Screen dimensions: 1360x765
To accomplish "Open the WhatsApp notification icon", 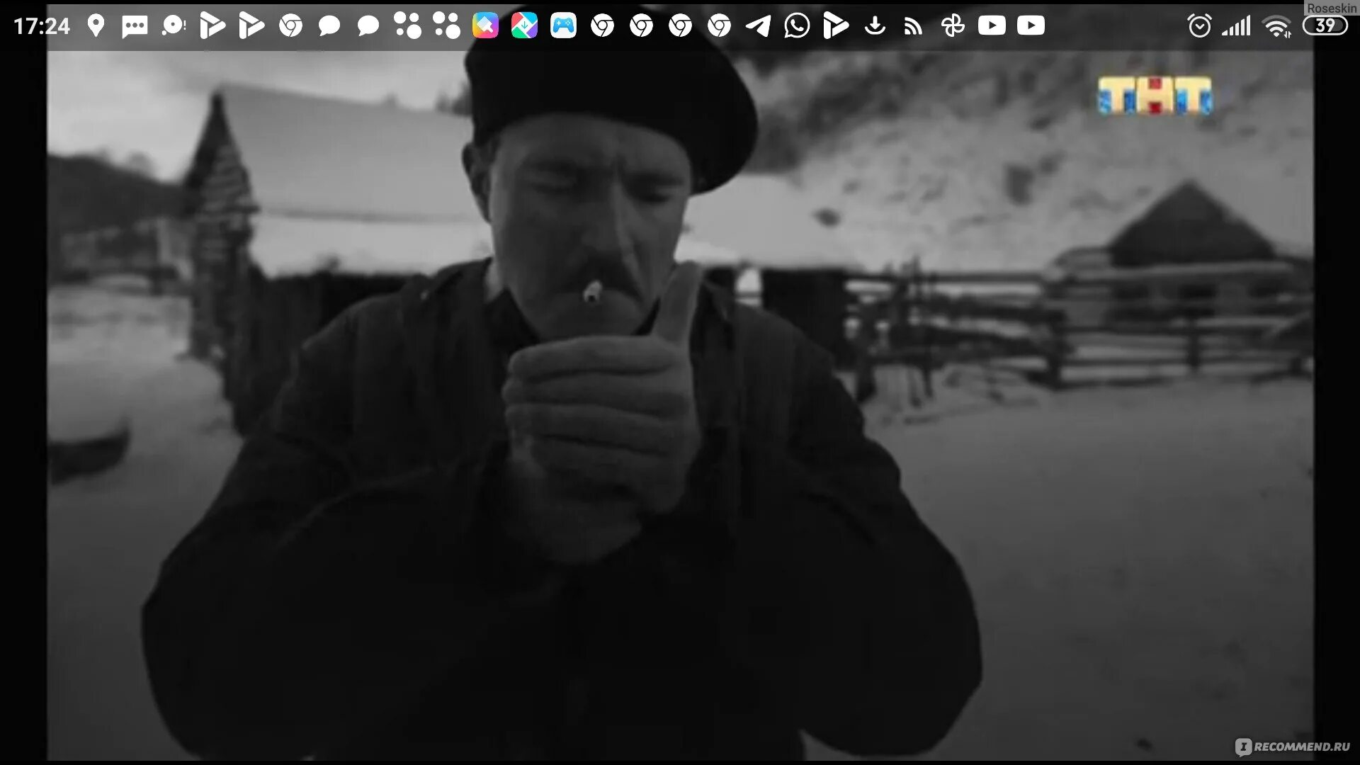I will point(797,26).
